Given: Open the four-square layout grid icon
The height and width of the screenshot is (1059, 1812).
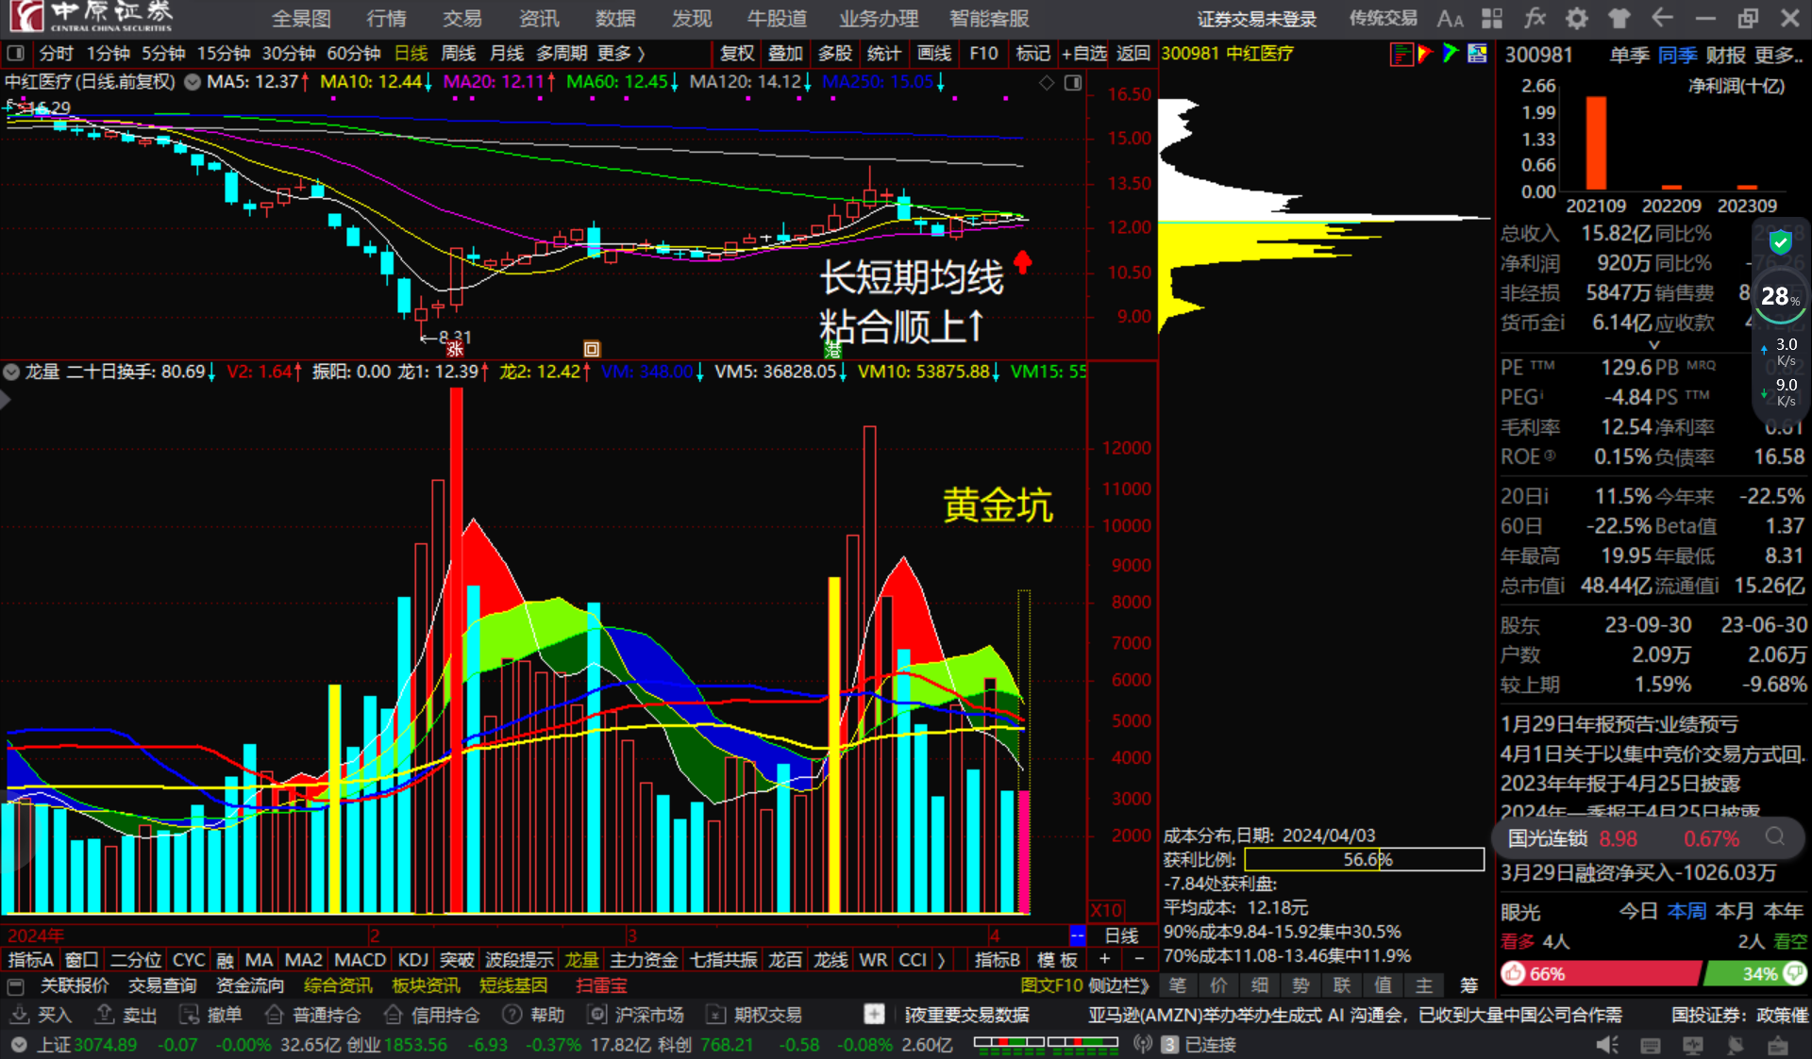Looking at the screenshot, I should [1492, 19].
